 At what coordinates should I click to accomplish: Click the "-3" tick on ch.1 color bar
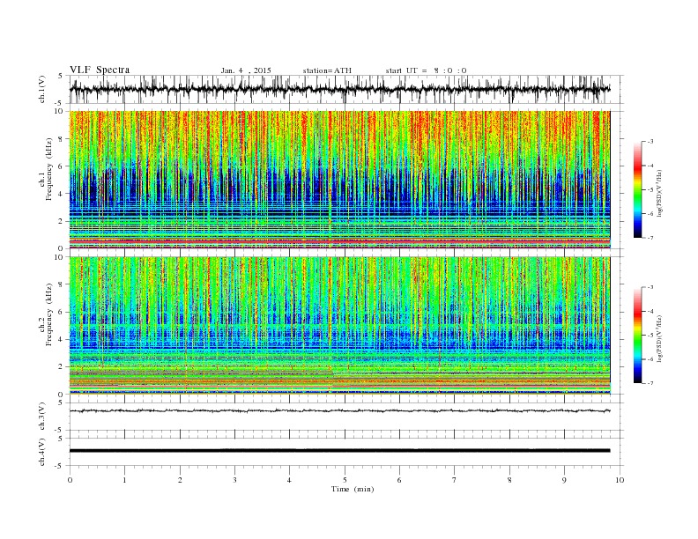point(650,142)
